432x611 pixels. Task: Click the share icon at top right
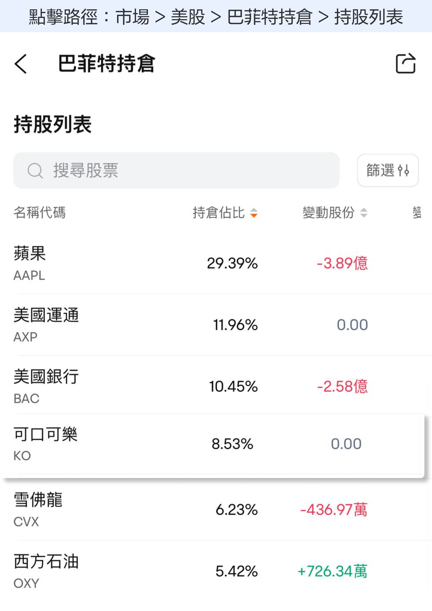[406, 63]
